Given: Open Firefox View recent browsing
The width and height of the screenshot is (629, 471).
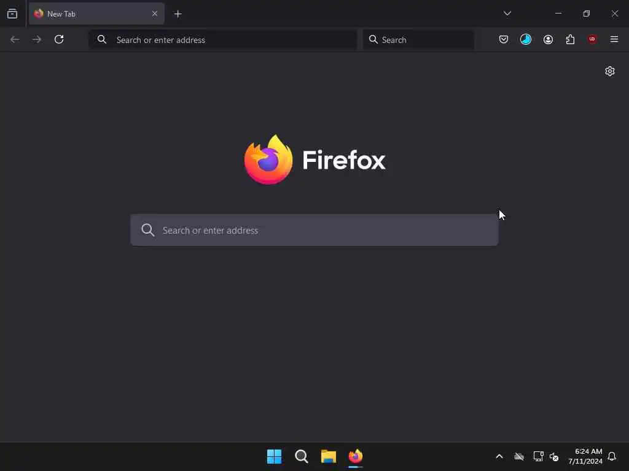Looking at the screenshot, I should pyautogui.click(x=12, y=14).
